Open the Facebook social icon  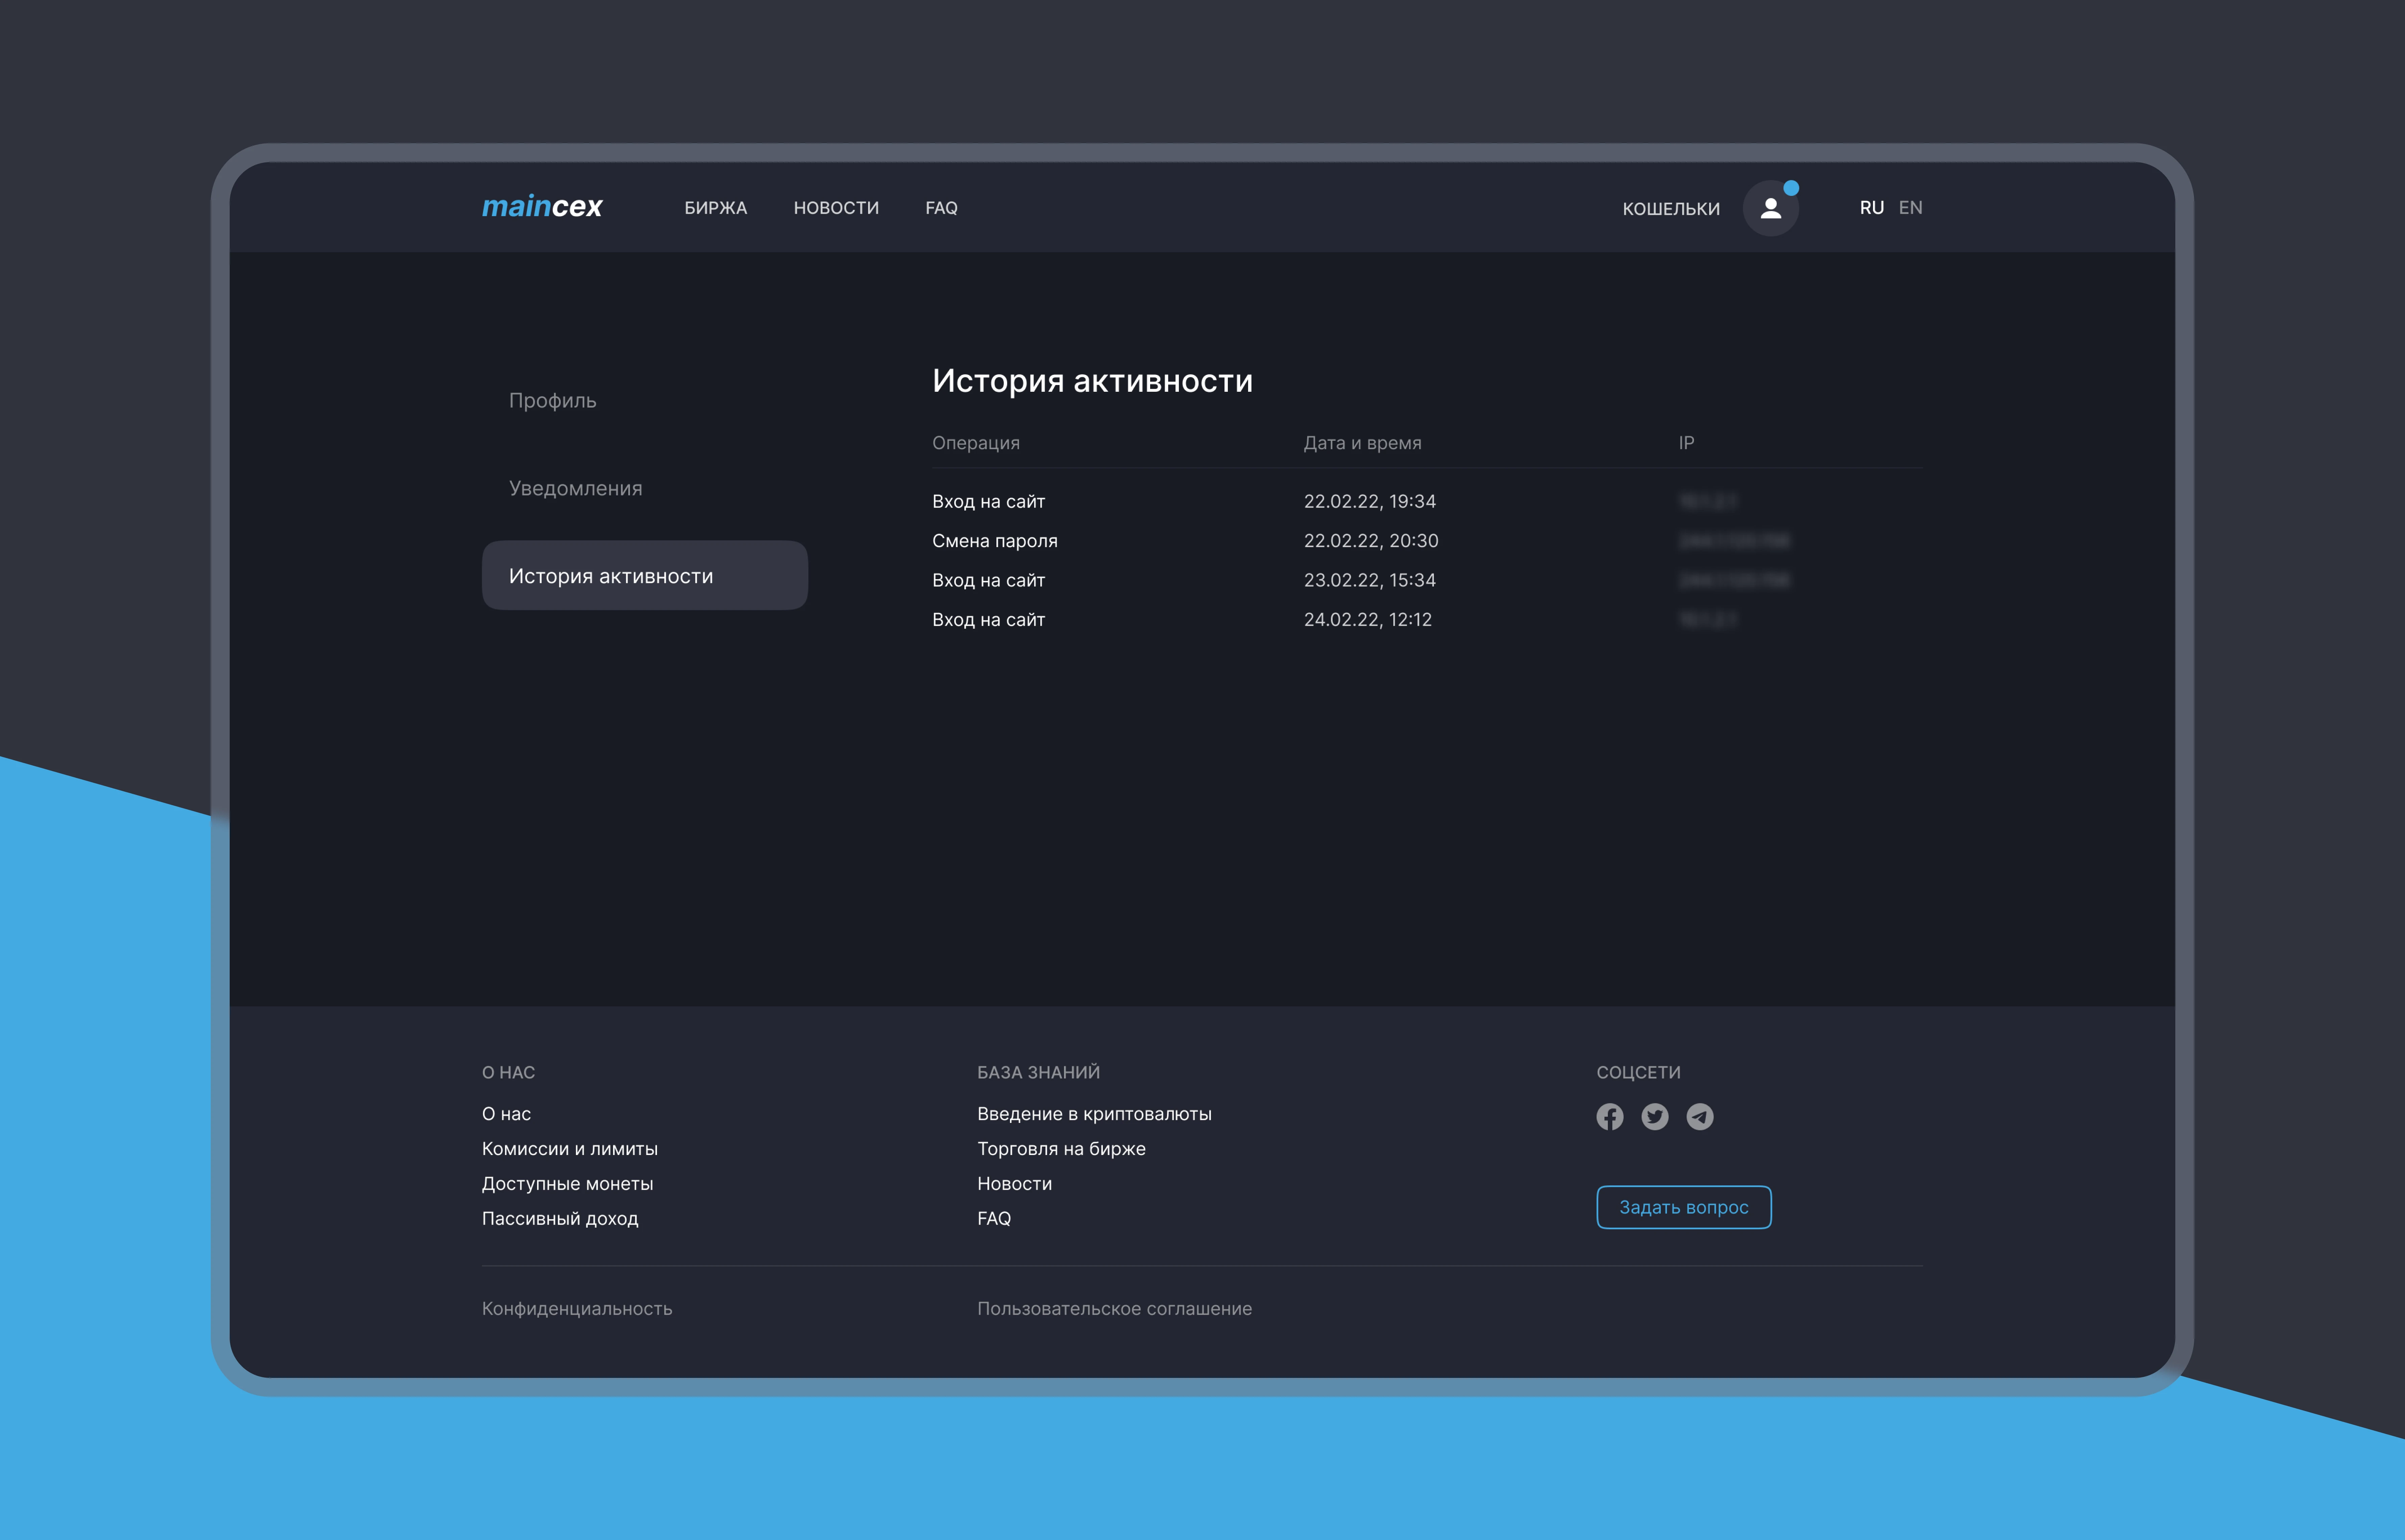point(1610,1116)
